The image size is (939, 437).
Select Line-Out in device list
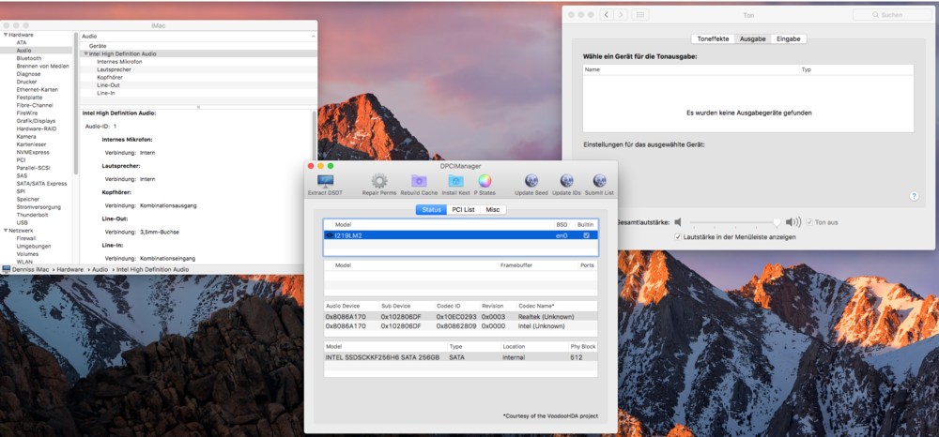(108, 85)
